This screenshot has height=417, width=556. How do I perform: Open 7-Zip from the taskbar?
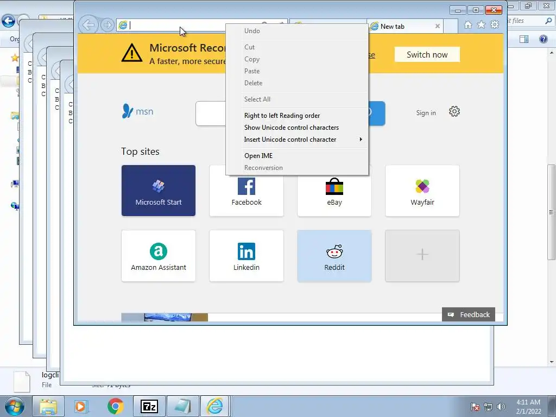[x=149, y=406]
